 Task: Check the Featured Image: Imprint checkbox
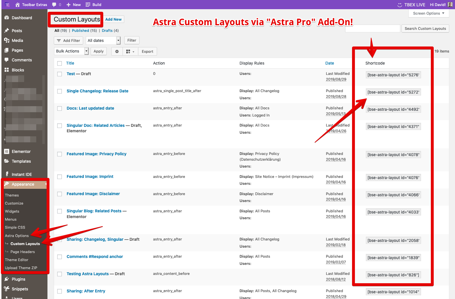click(x=60, y=177)
